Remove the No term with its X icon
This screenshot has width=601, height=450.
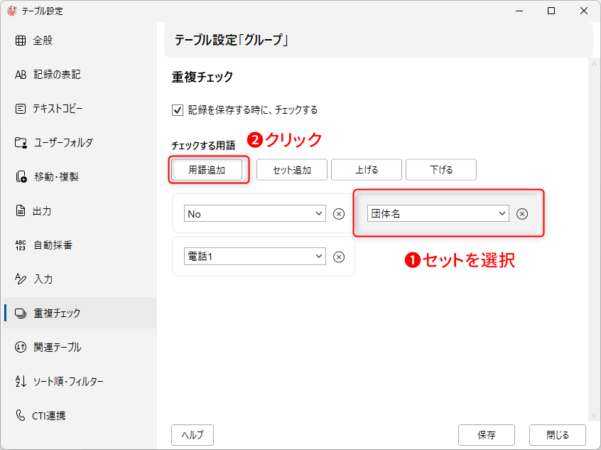point(339,214)
